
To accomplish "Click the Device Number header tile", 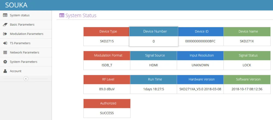I will click(x=153, y=32).
